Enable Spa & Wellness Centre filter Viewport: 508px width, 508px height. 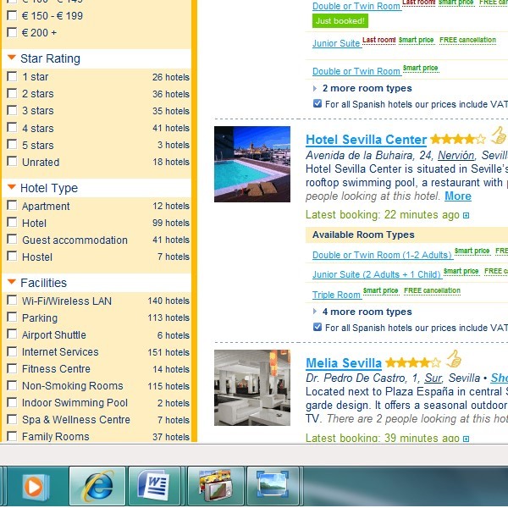pos(12,419)
